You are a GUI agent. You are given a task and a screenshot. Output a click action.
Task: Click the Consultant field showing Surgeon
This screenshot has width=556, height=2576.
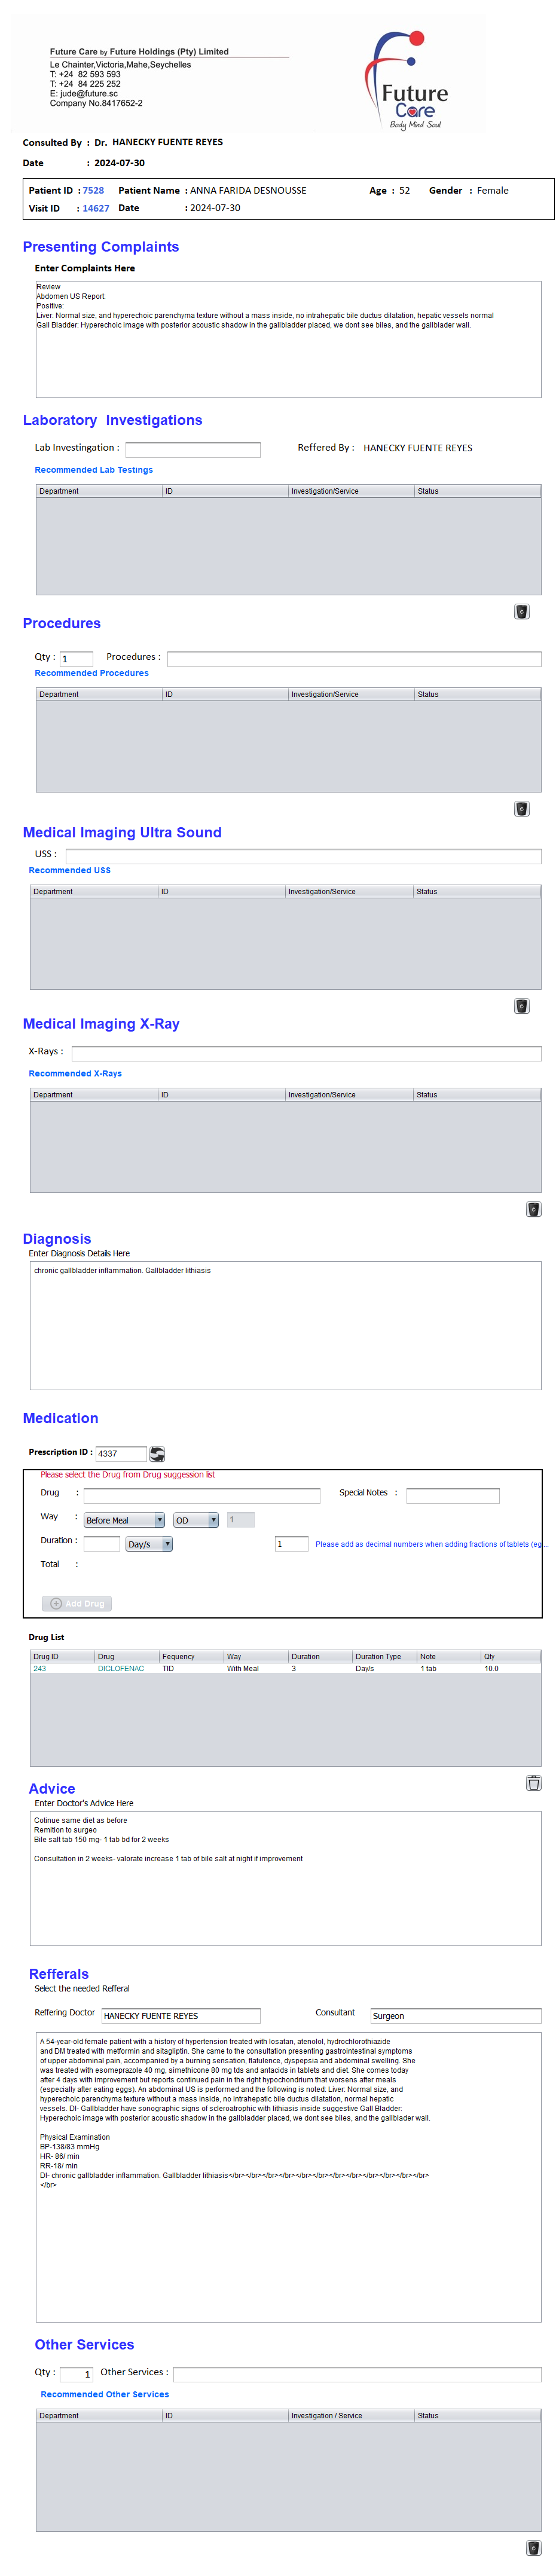point(455,2016)
